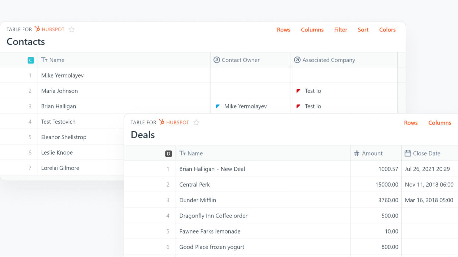
Task: Click the dark D icon in the Deals table corner
Action: coord(169,154)
